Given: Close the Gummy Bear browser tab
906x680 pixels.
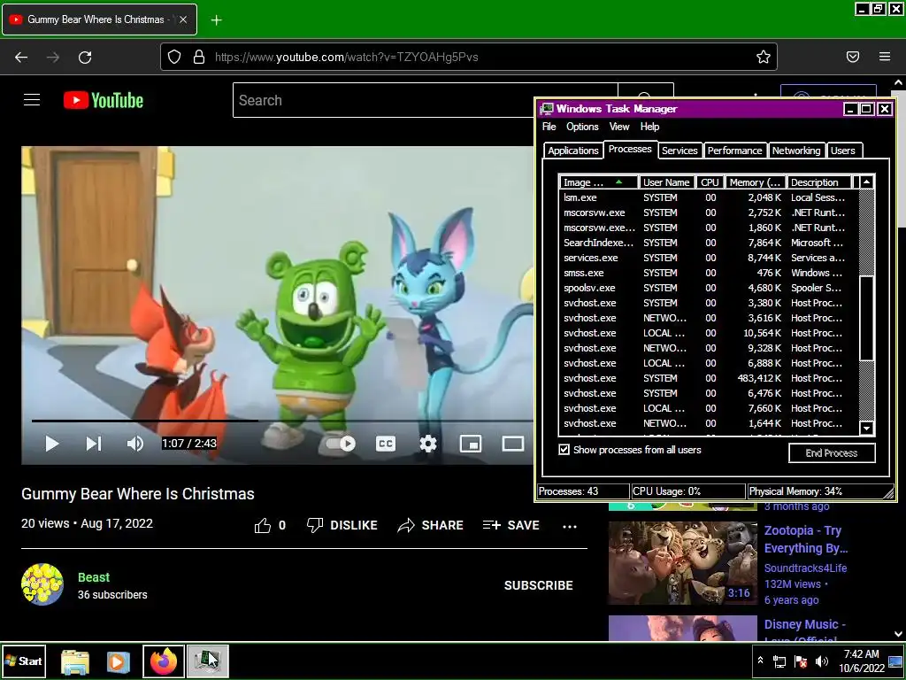Looking at the screenshot, I should click(183, 19).
